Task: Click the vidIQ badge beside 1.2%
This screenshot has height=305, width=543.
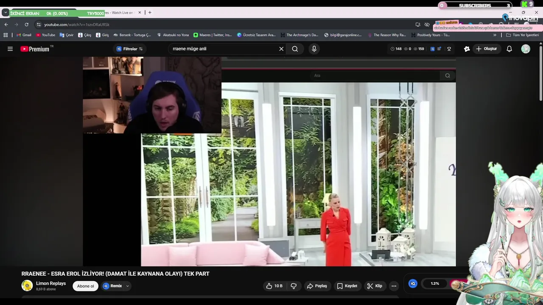Action: [x=413, y=283]
